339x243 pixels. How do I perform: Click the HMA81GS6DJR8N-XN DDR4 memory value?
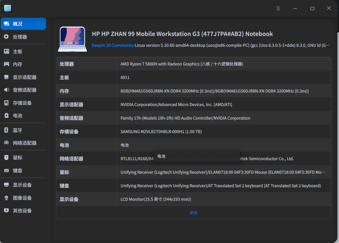click(215, 91)
